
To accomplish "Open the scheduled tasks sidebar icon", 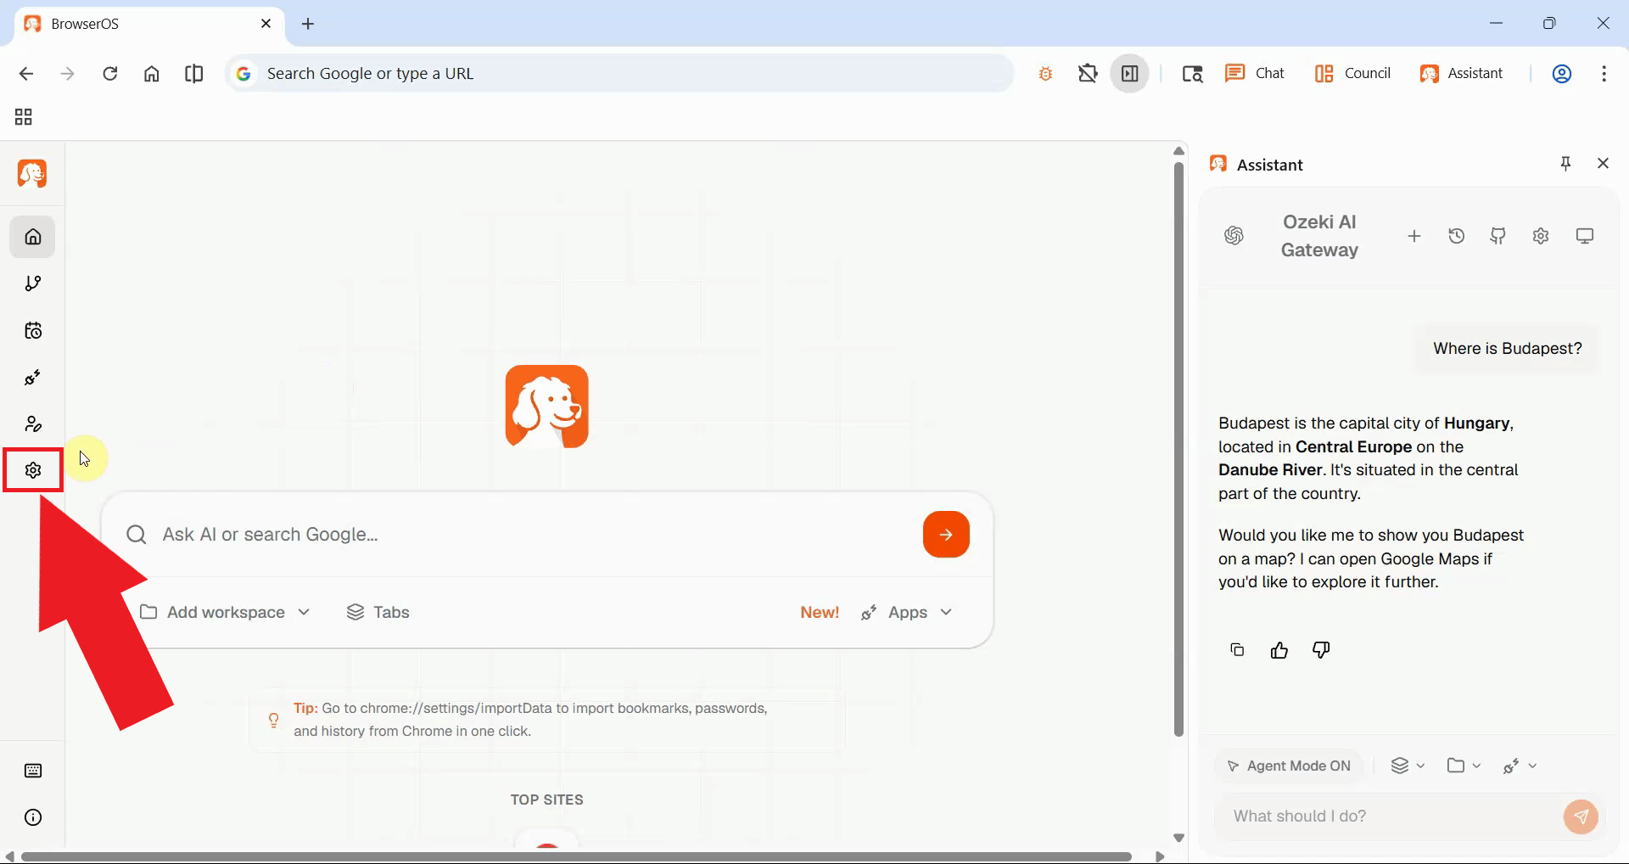I will [32, 330].
